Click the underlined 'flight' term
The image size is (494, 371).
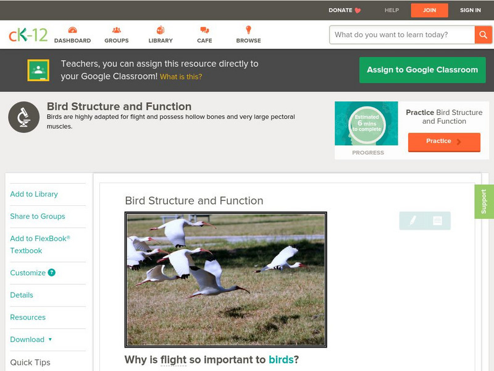pyautogui.click(x=174, y=360)
